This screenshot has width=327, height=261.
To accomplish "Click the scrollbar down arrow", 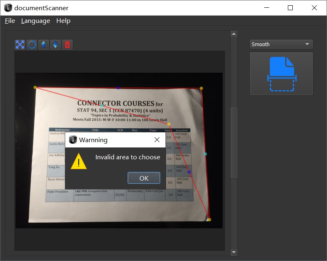I will 234,252.
